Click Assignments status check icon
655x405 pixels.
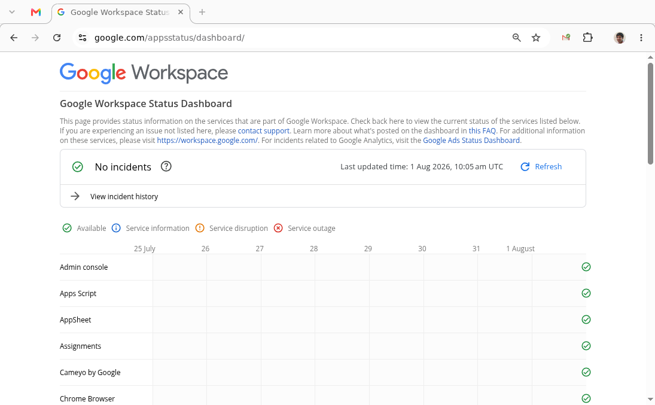tap(586, 346)
